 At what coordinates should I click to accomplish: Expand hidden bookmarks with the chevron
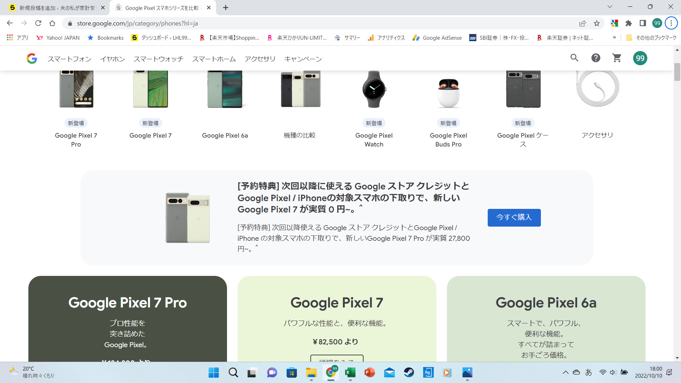(614, 37)
